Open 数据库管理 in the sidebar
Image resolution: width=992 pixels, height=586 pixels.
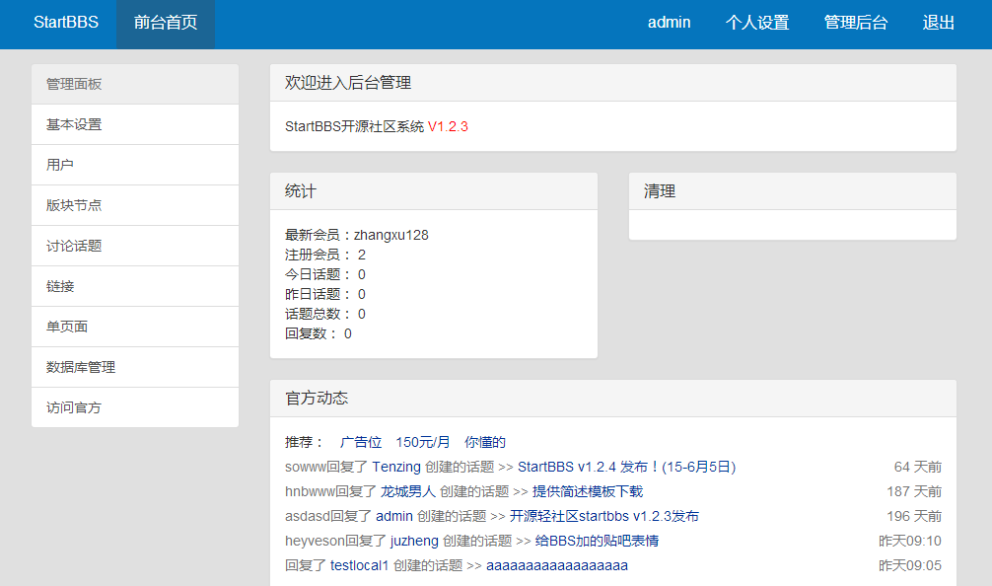135,368
